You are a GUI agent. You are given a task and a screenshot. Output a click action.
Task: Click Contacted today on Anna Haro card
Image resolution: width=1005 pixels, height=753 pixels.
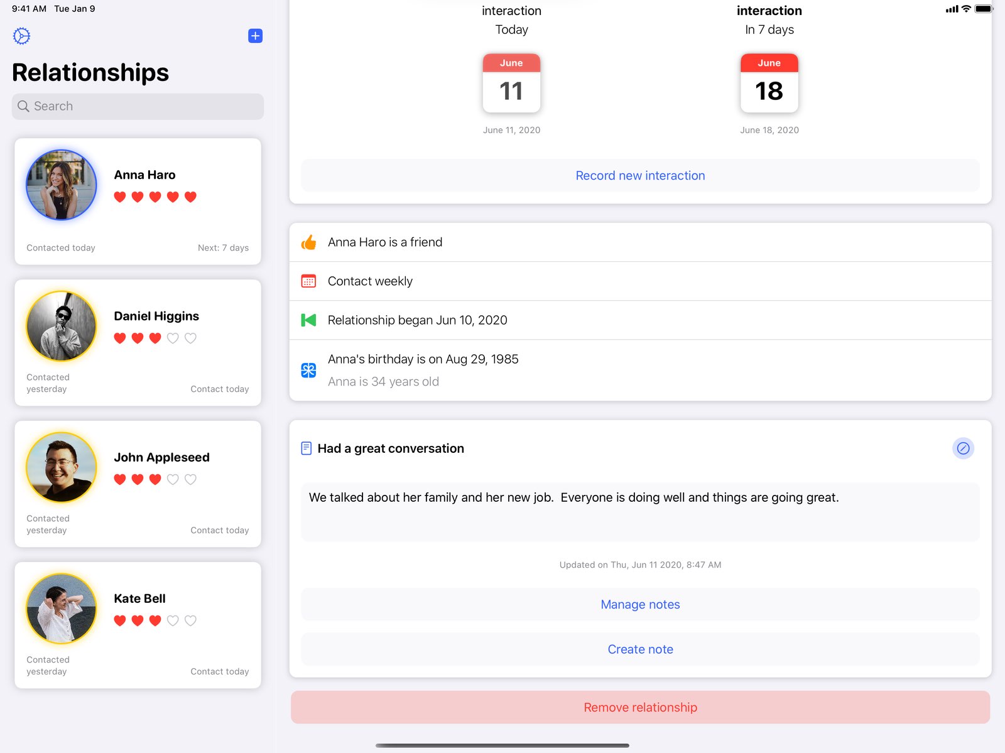(x=61, y=248)
